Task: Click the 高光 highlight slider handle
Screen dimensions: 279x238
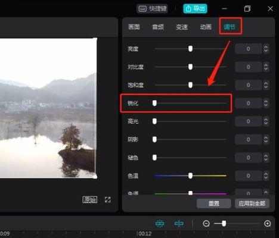Action: (x=154, y=121)
